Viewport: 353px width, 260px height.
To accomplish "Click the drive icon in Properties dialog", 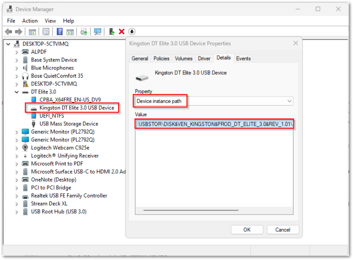I will point(142,78).
